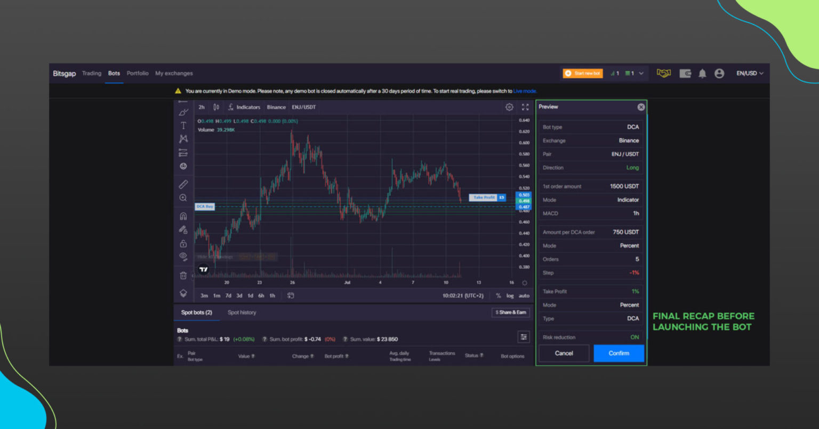This screenshot has width=819, height=429.
Task: Select the Emoji annotation tool
Action: pos(183,166)
